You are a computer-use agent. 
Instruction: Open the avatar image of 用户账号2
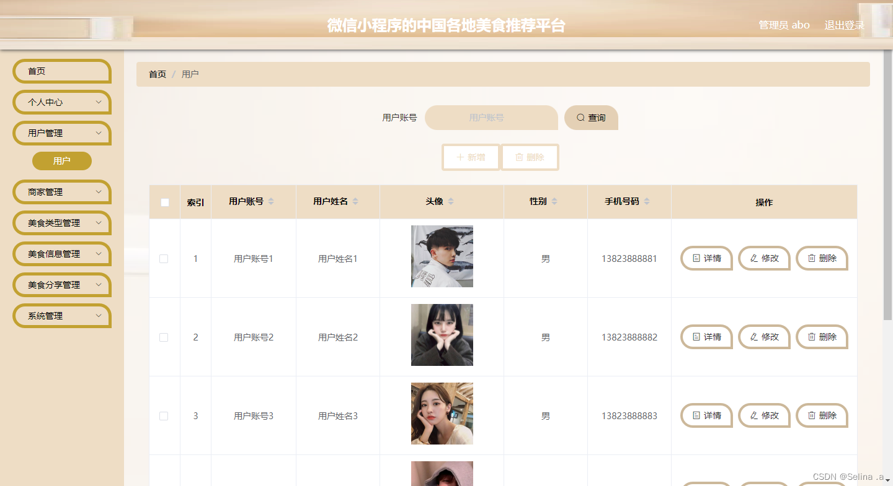tap(442, 335)
